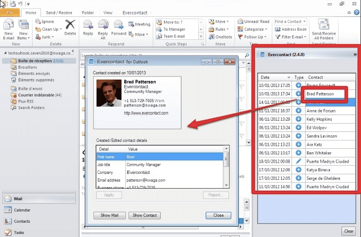This screenshot has width=361, height=237.
Task: Open the Rules dropdown
Action: (219, 29)
